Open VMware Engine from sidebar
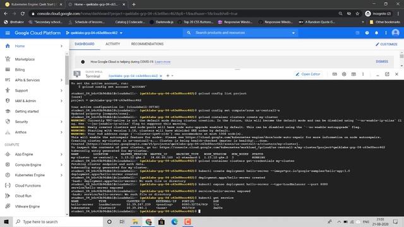This screenshot has height=227, width=404. click(27, 206)
